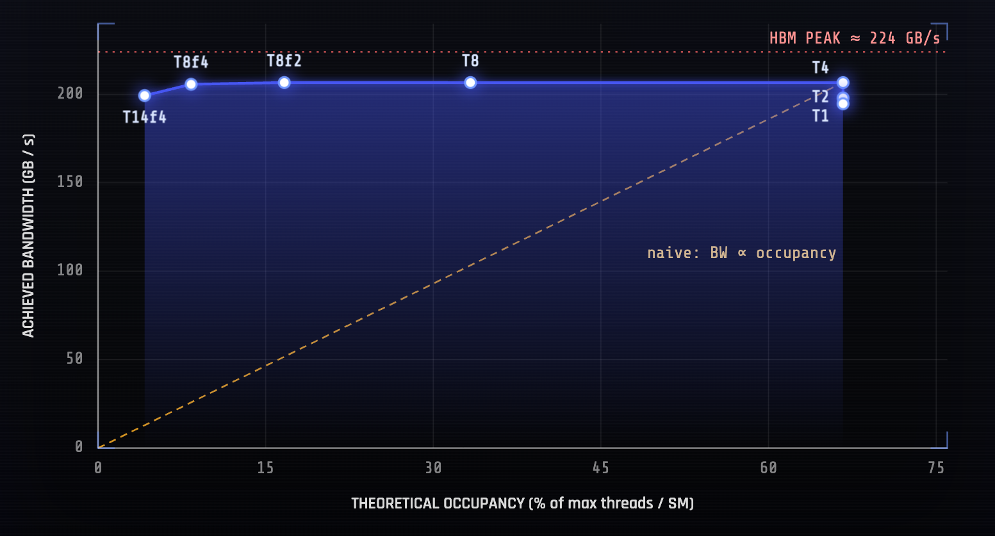The height and width of the screenshot is (536, 995).
Task: Click the 'ACHIEVED BANDWIDTH (GB / s)' axis title
Action: [x=28, y=235]
